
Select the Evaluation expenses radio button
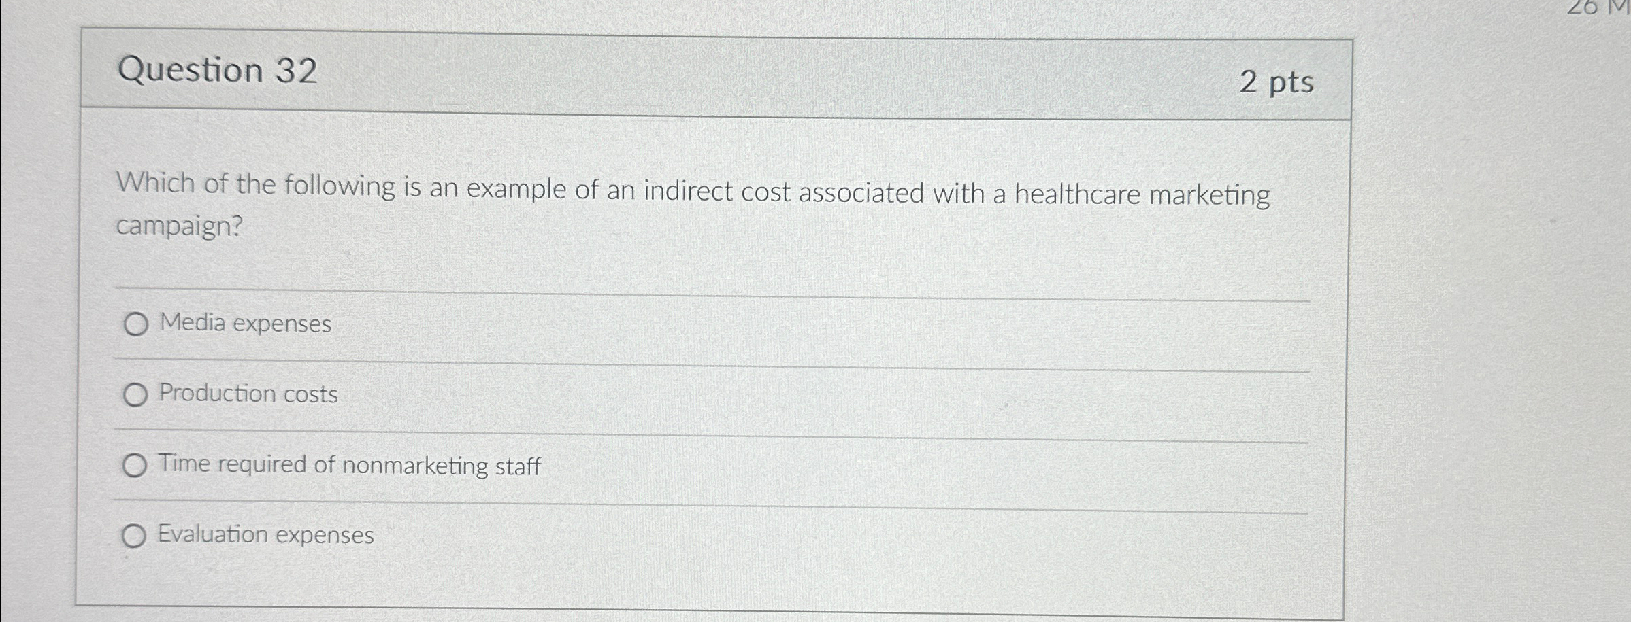[135, 536]
